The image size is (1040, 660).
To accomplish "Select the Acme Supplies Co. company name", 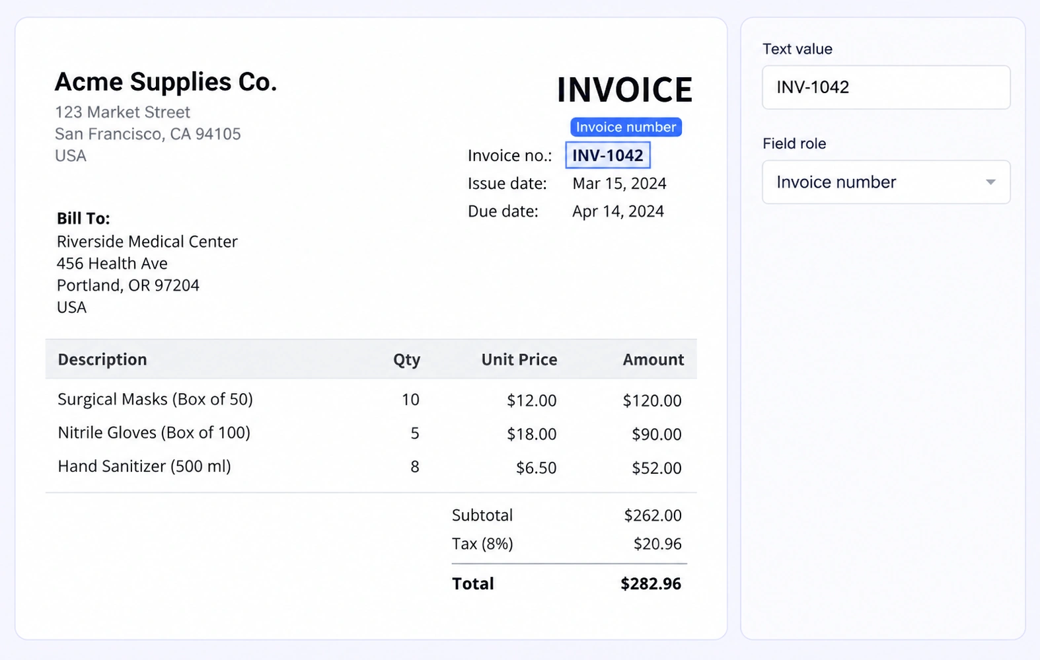I will [x=166, y=82].
